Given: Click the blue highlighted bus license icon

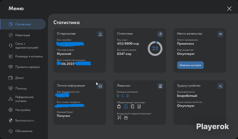Looking at the screenshot, I should coord(126,106).
